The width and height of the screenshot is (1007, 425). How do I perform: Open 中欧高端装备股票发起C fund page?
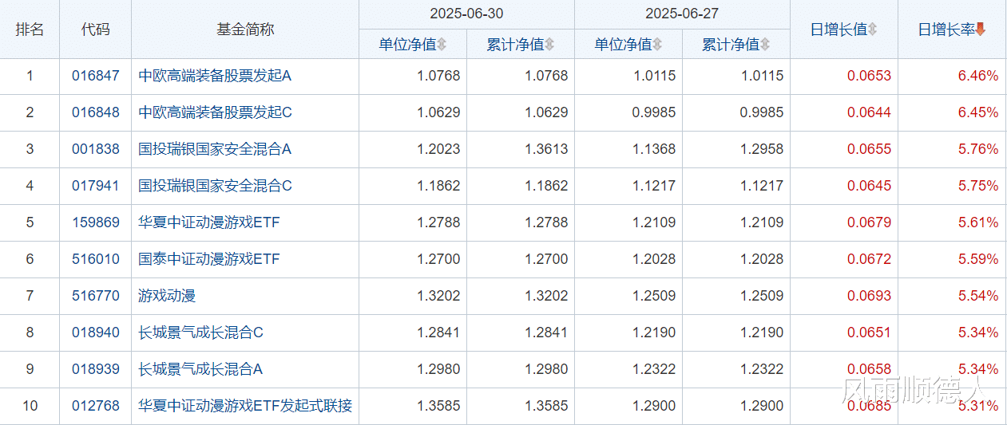pos(216,112)
